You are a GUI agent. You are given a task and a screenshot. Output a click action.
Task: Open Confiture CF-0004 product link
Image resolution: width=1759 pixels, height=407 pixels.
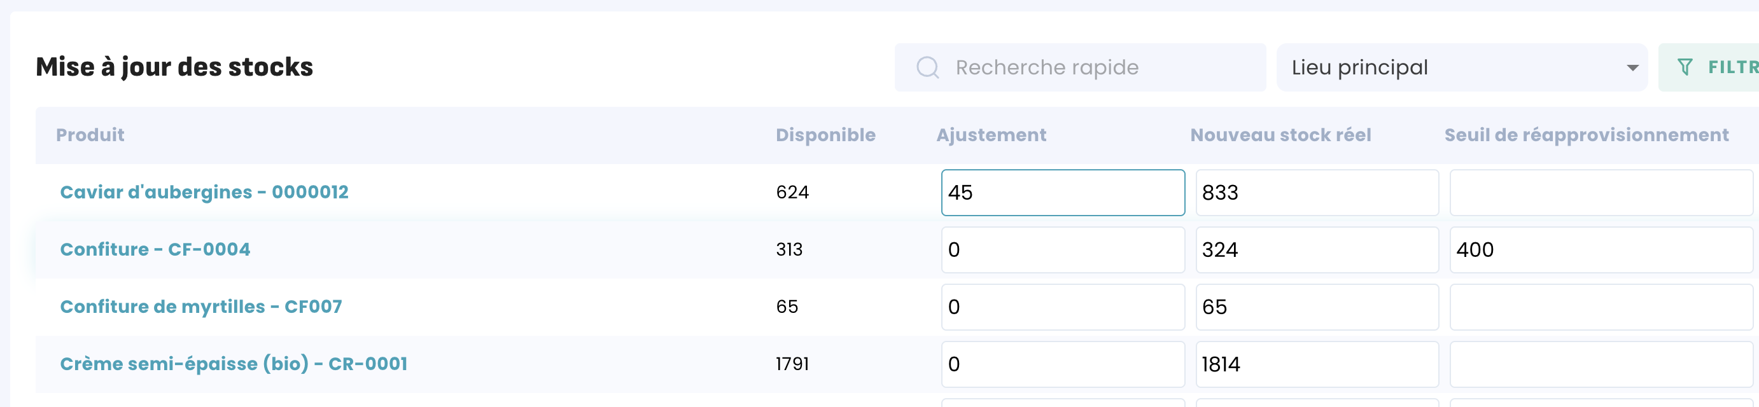155,250
